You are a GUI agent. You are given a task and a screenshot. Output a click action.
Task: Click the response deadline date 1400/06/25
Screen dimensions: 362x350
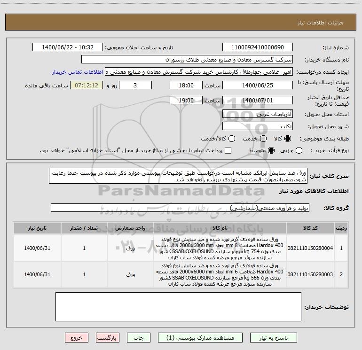pos(258,85)
